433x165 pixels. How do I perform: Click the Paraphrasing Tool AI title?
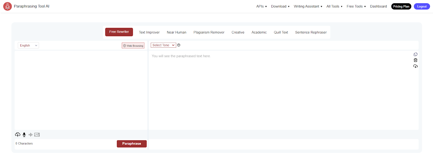point(31,6)
